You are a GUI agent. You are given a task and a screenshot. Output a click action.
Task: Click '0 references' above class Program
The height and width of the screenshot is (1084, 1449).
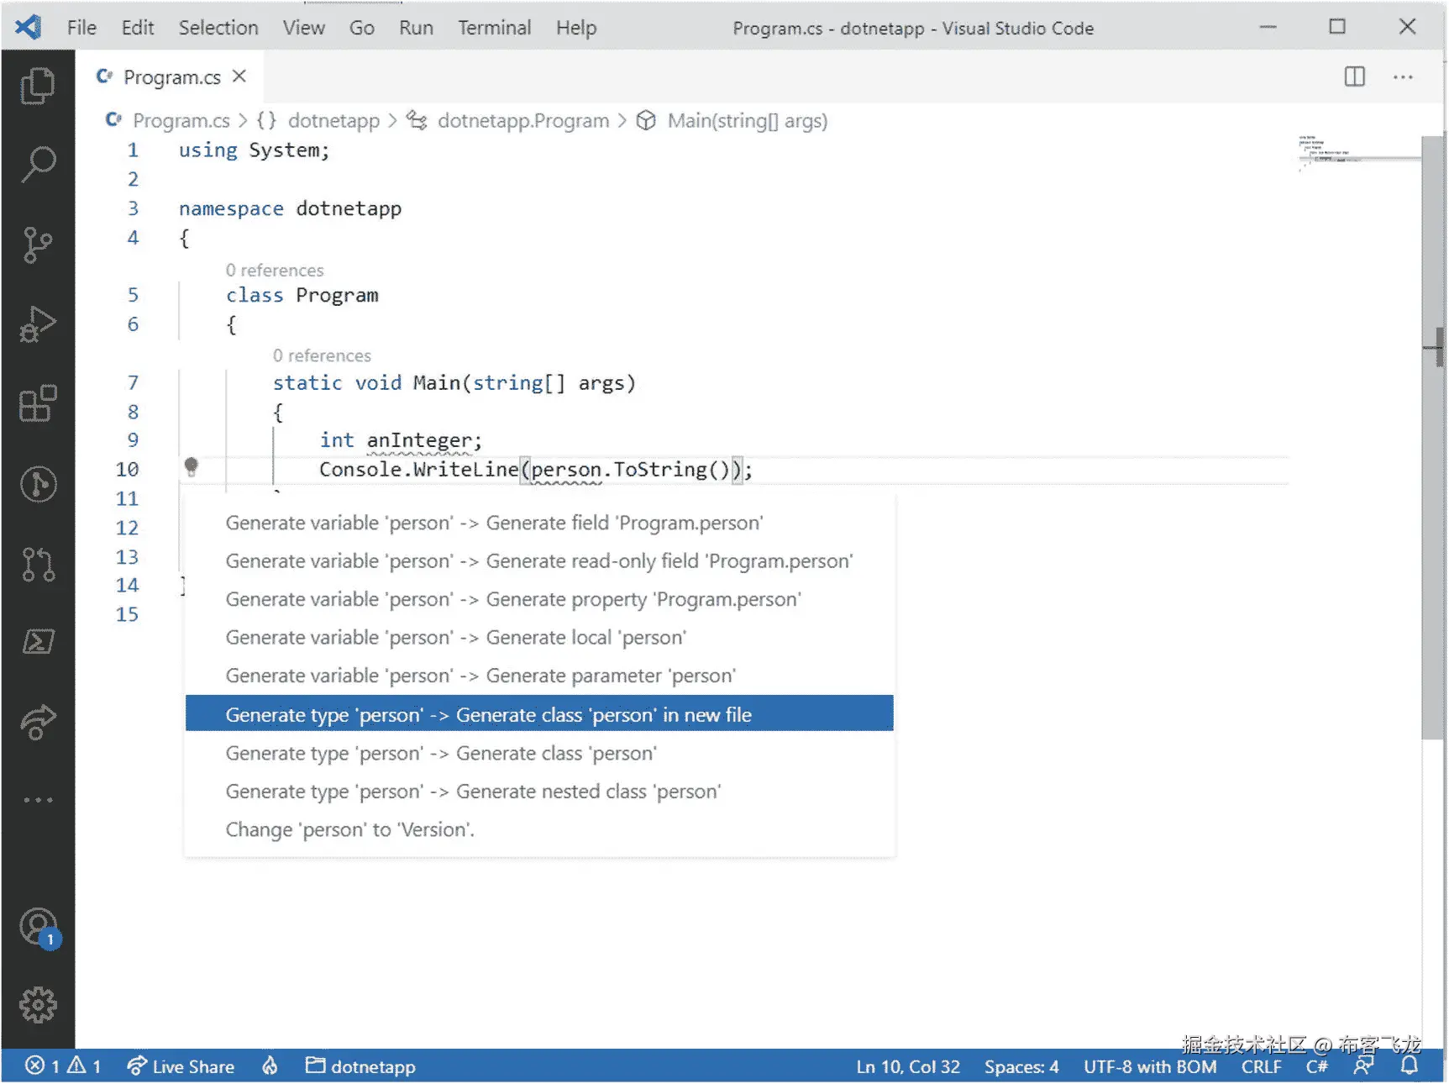(x=275, y=271)
